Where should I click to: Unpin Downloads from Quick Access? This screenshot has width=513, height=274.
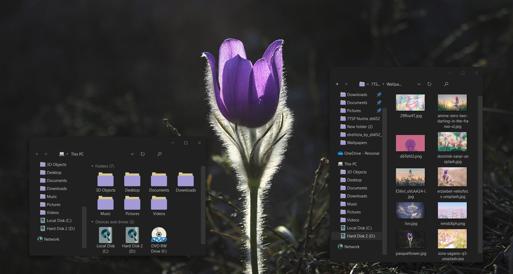(x=379, y=94)
